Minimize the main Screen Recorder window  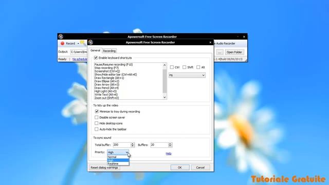[x=237, y=36]
